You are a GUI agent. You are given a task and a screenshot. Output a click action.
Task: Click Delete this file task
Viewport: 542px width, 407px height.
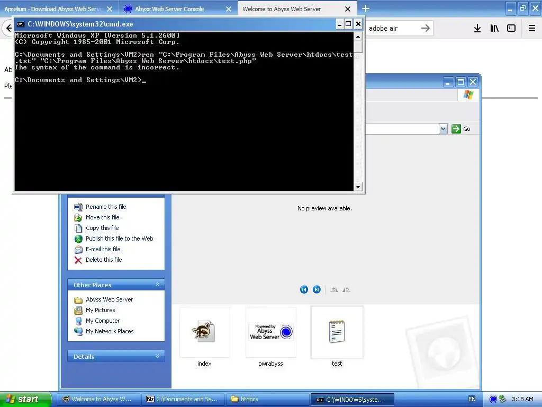pos(104,260)
